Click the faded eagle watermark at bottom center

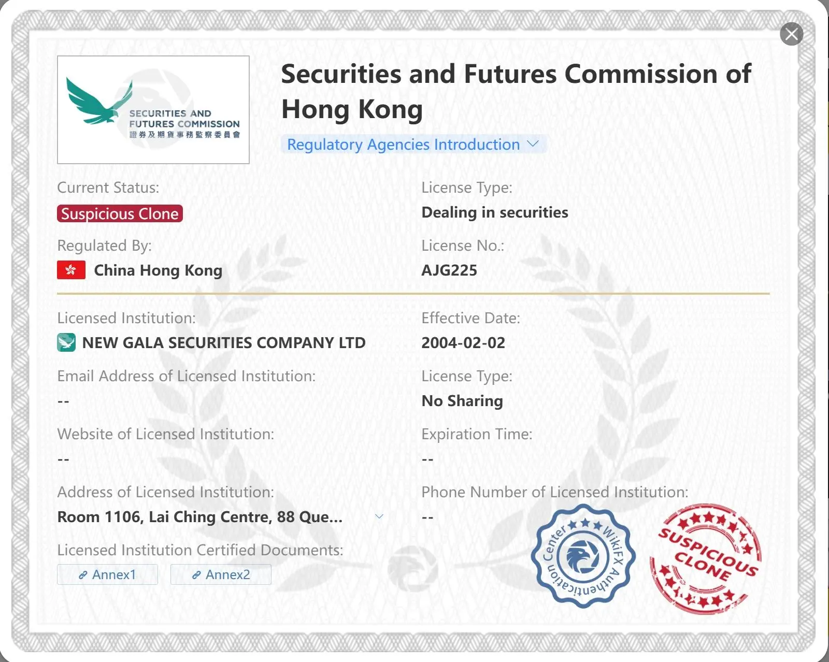tap(413, 569)
